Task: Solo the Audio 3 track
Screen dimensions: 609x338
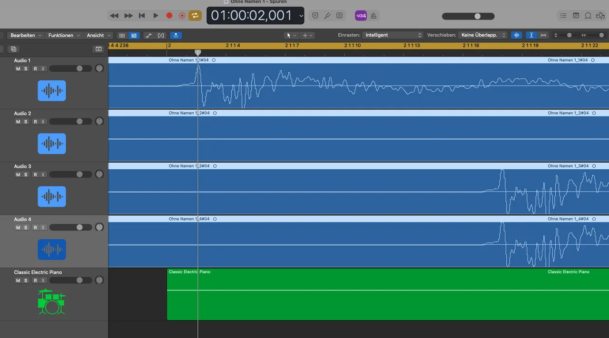Action: coord(26,174)
